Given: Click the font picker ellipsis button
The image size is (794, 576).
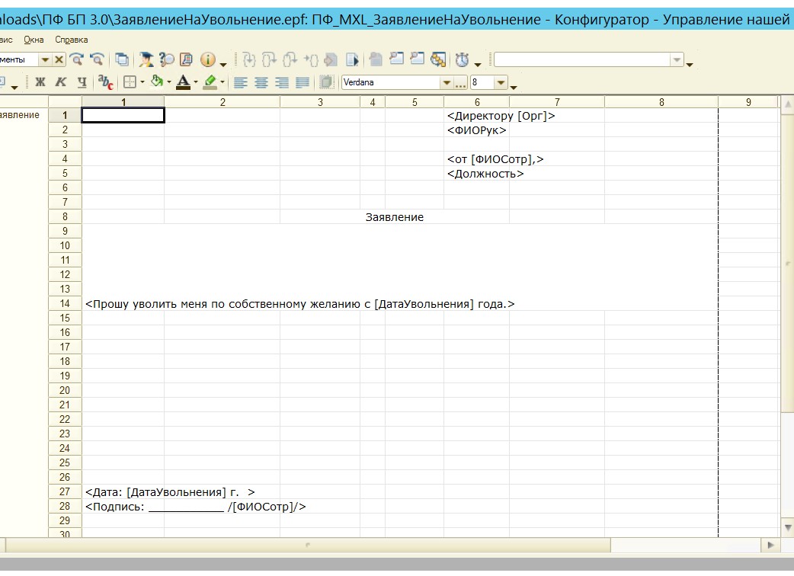Looking at the screenshot, I should [461, 82].
